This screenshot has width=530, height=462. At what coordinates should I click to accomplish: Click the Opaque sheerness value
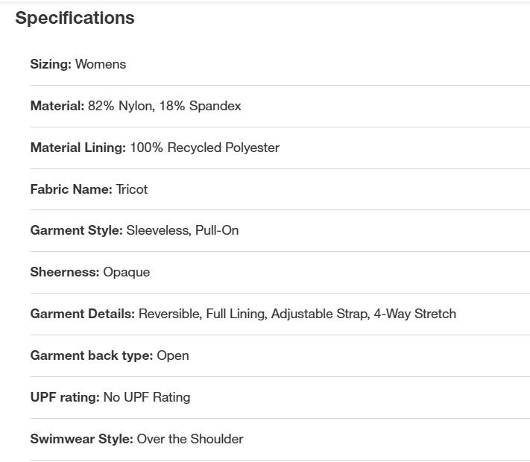[x=127, y=272]
